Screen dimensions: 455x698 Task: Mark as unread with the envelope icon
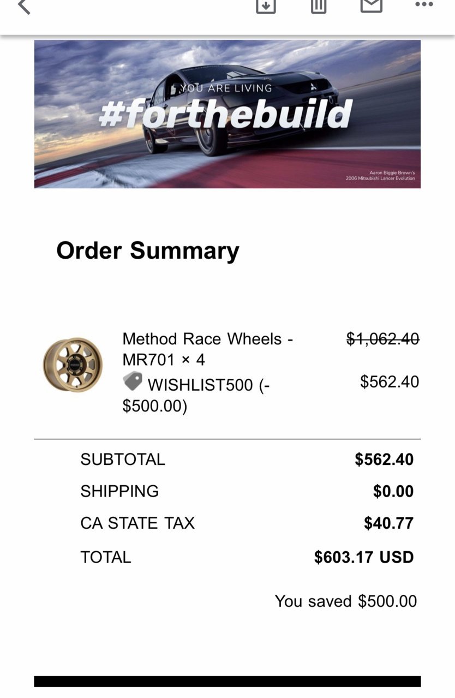(x=372, y=5)
